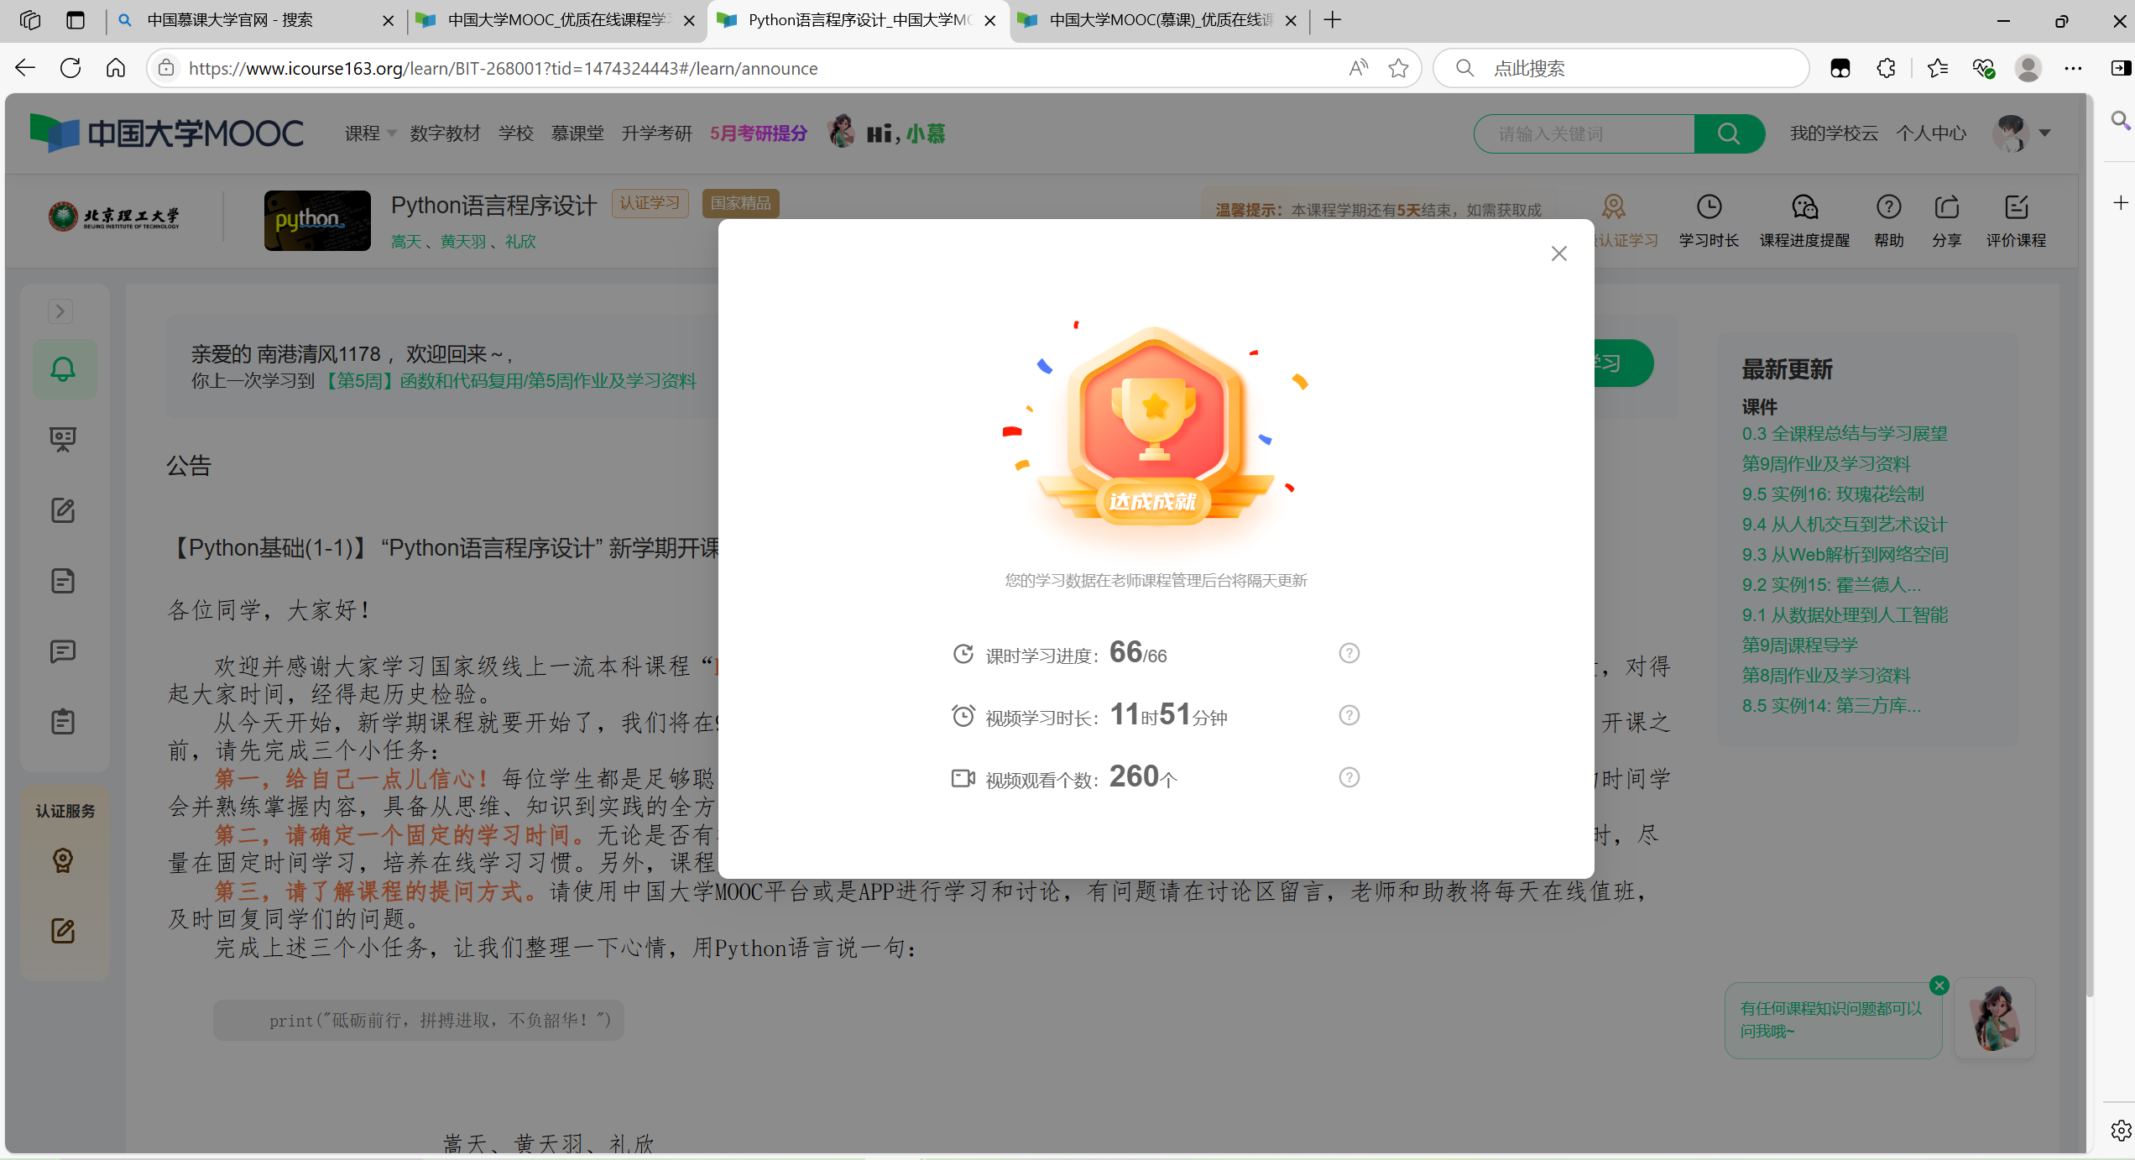Image resolution: width=2135 pixels, height=1160 pixels.
Task: Expand the left sidebar chevron
Action: (x=60, y=311)
